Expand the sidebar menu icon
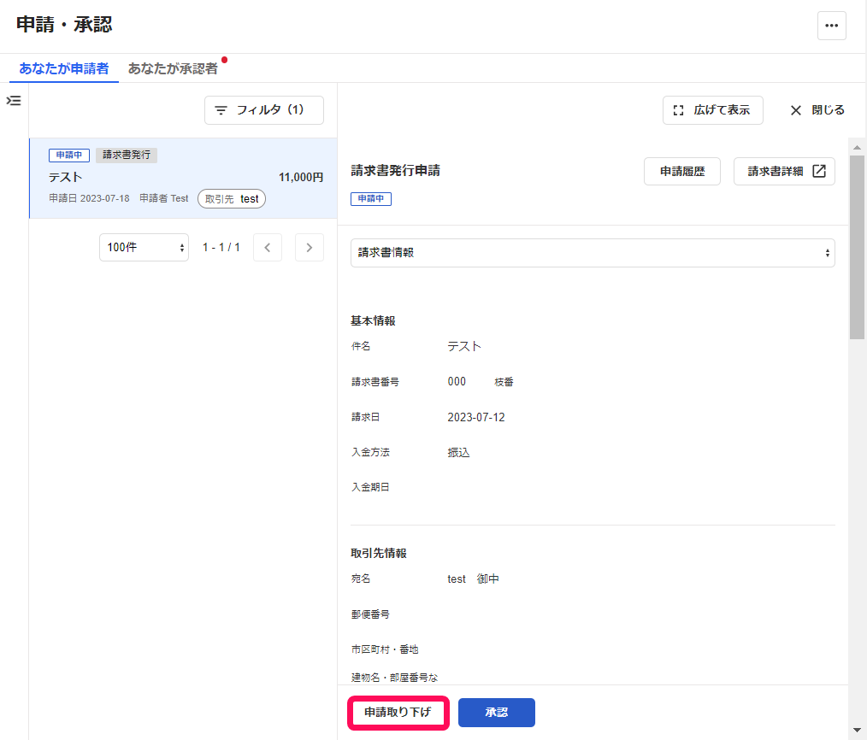The image size is (867, 740). tap(14, 101)
